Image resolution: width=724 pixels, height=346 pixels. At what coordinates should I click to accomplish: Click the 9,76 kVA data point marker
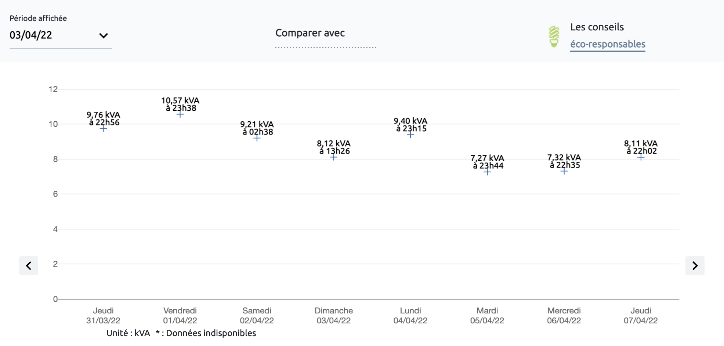click(x=103, y=129)
